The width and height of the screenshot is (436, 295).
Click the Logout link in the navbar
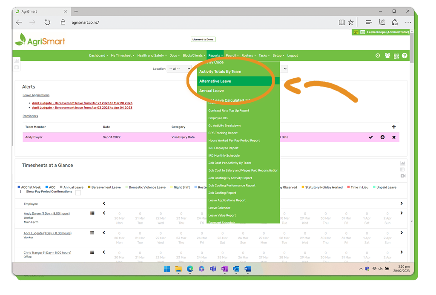point(293,56)
